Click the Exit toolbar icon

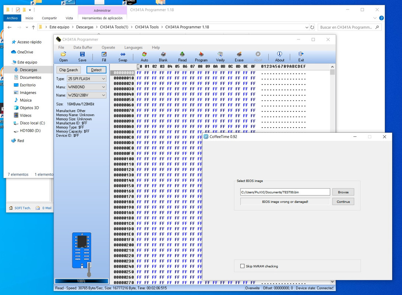301,57
